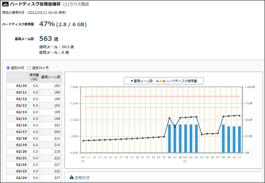Click the 蓄積メール数 column header
Viewport: 265px width, 183px height.
click(x=51, y=77)
